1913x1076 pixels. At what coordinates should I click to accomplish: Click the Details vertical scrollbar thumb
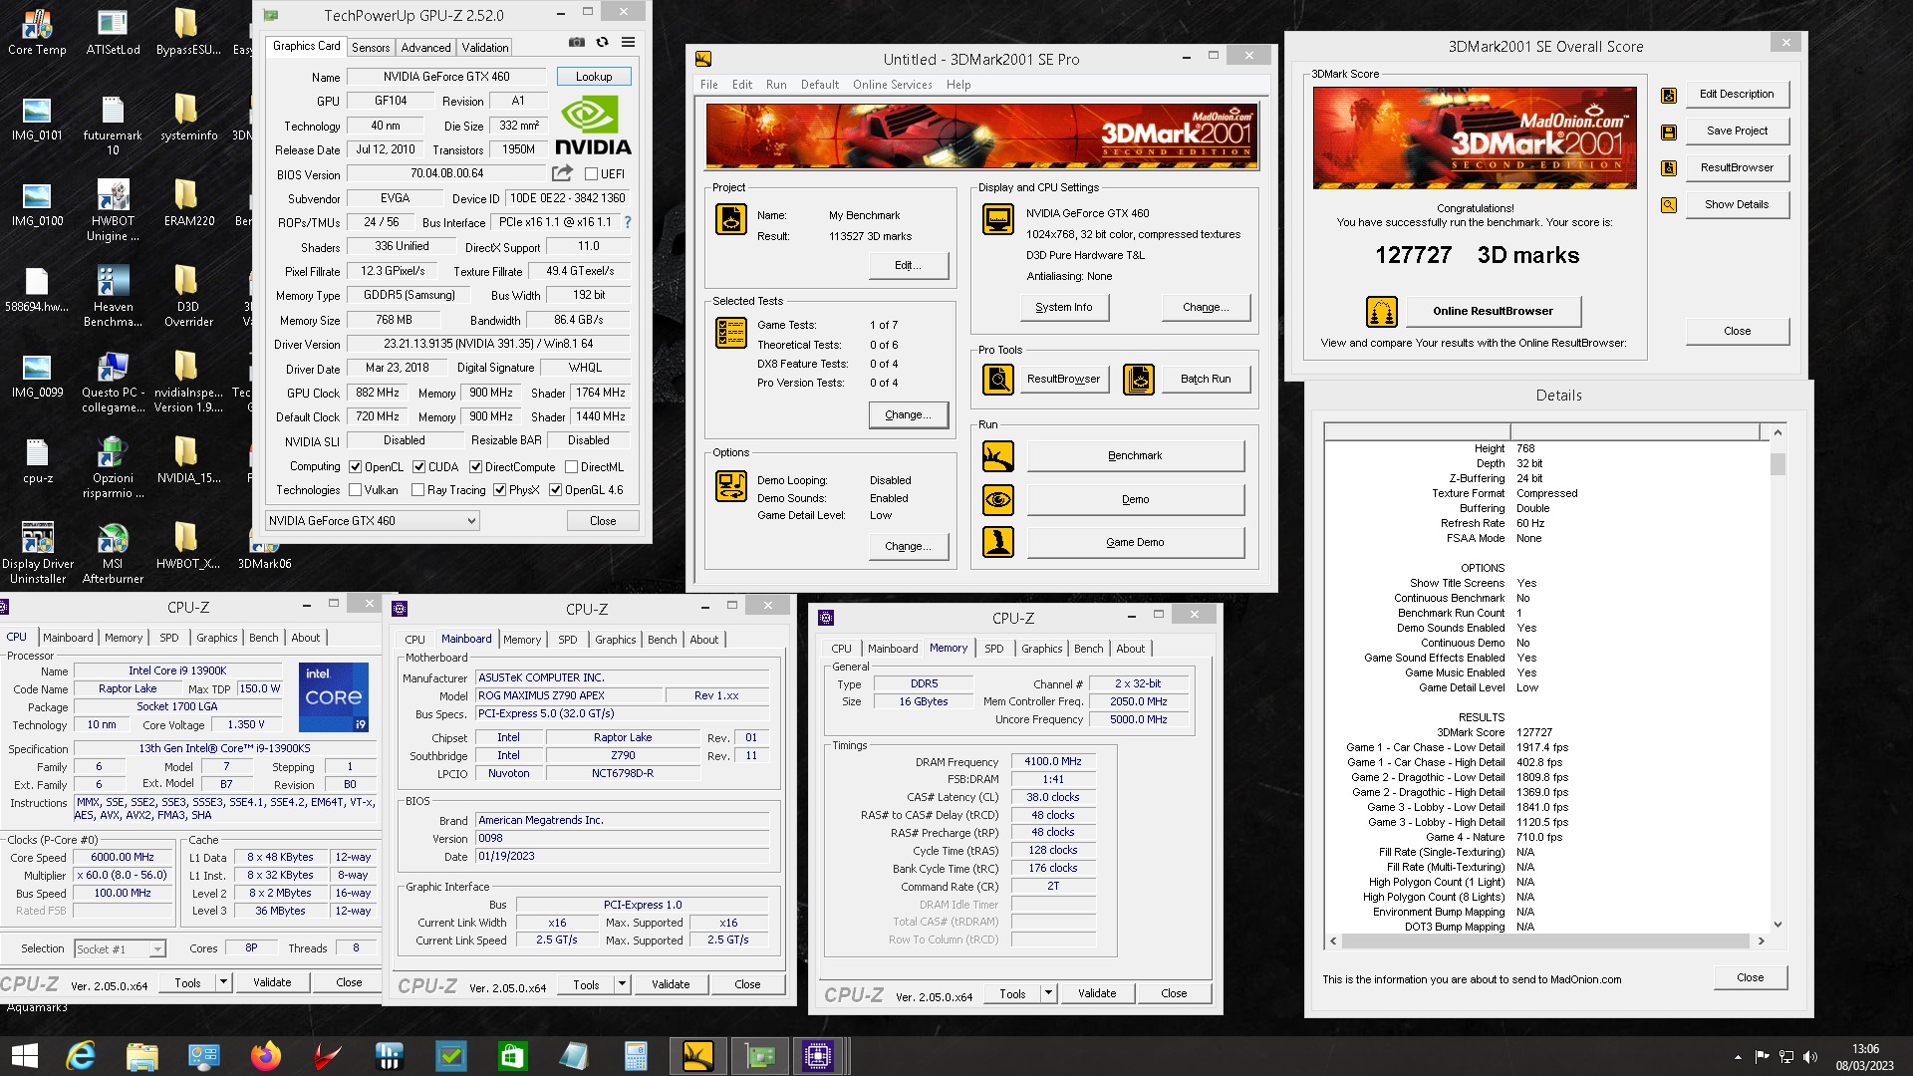click(1777, 464)
